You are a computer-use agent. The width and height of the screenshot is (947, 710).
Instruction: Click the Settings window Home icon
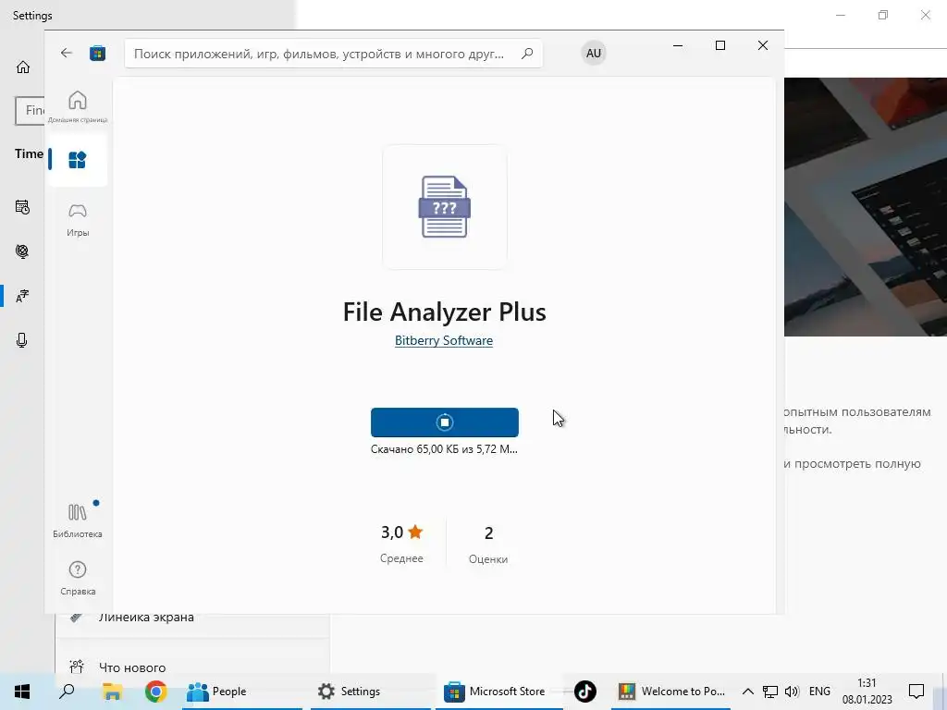pos(23,67)
